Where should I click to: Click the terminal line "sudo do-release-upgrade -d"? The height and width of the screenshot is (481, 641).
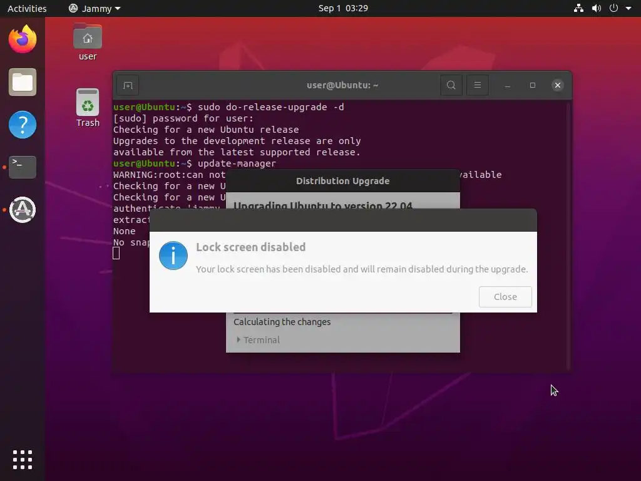click(x=270, y=107)
